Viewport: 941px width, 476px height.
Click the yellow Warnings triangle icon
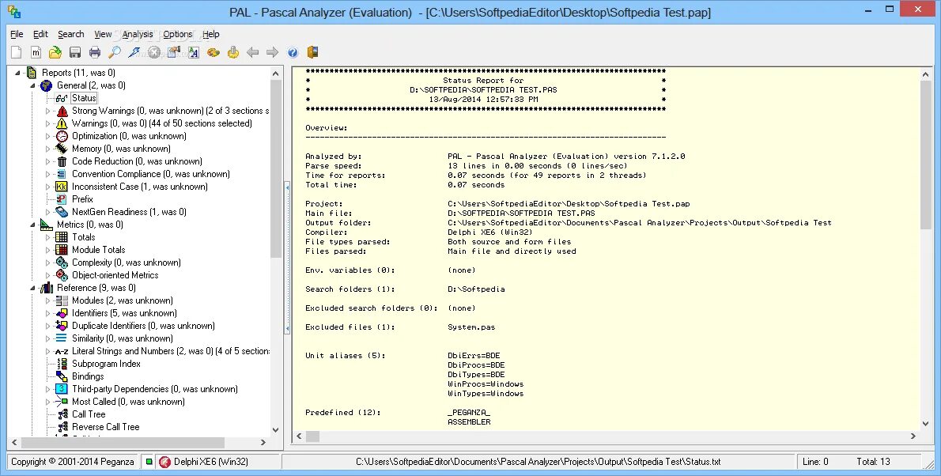coord(62,123)
